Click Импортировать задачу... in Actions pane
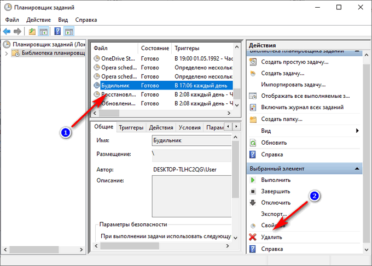The image size is (372, 266). (x=290, y=85)
